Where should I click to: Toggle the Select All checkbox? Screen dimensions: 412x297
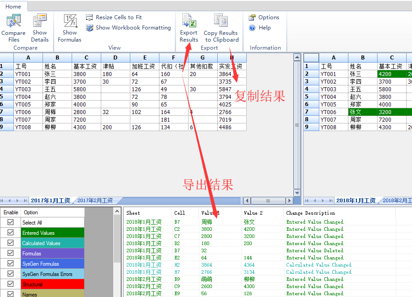tap(10, 222)
